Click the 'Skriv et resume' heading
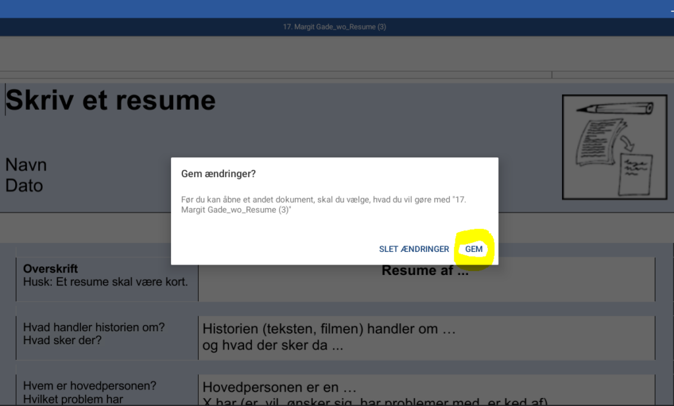Screen dimensions: 674x406 tap(111, 100)
